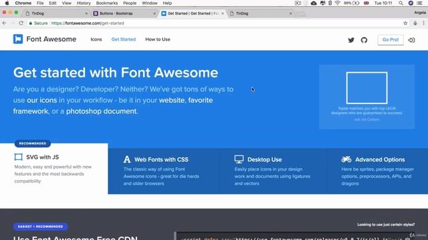428x240 pixels.
Task: Bookmark this page with the star
Action: (x=405, y=23)
